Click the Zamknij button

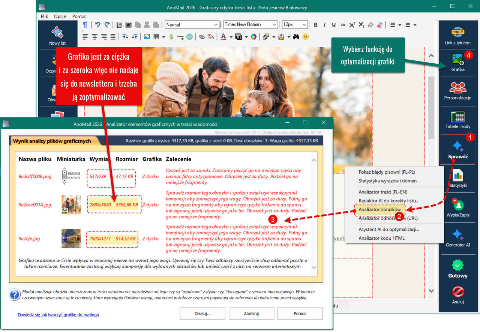(x=251, y=313)
